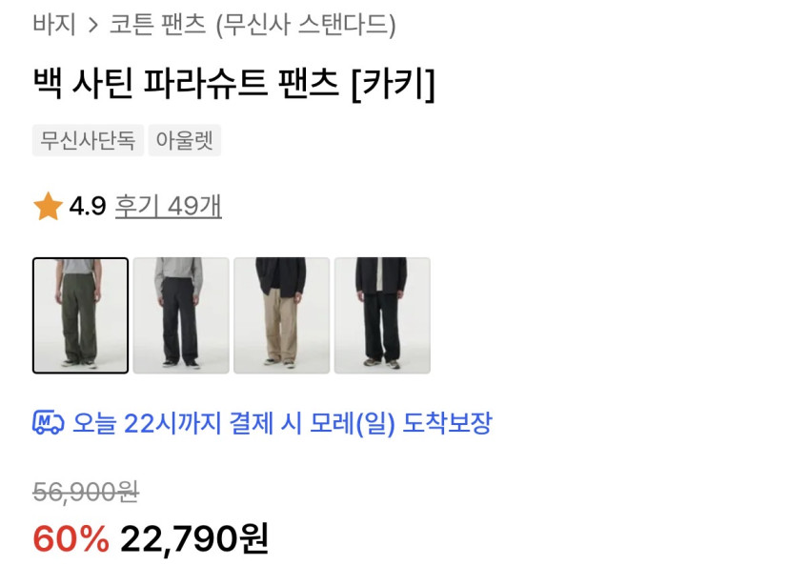The image size is (809, 566).
Task: Click the 22,790원 sale price
Action: pyautogui.click(x=194, y=539)
